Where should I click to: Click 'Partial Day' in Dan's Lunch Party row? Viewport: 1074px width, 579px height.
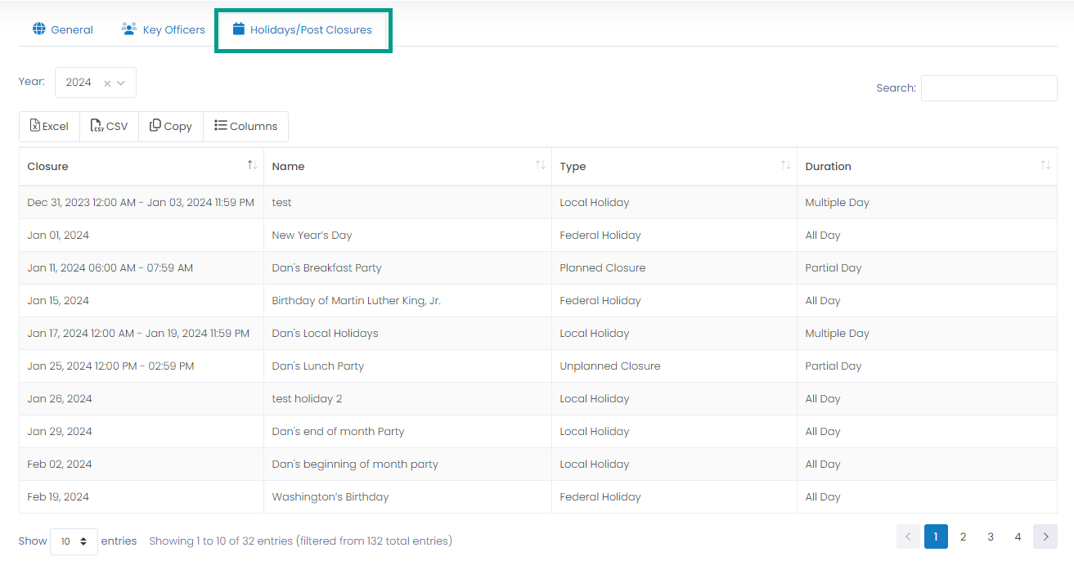click(x=834, y=366)
